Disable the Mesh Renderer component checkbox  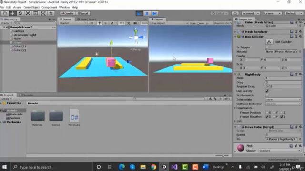point(243,32)
